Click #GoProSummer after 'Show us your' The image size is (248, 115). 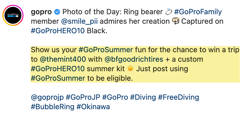105,50
